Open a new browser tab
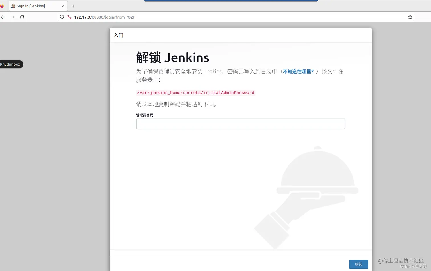The height and width of the screenshot is (271, 431). click(73, 6)
